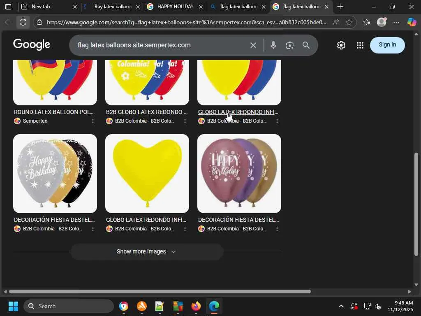
Task: Open tab actions menu icon
Action: (8, 7)
